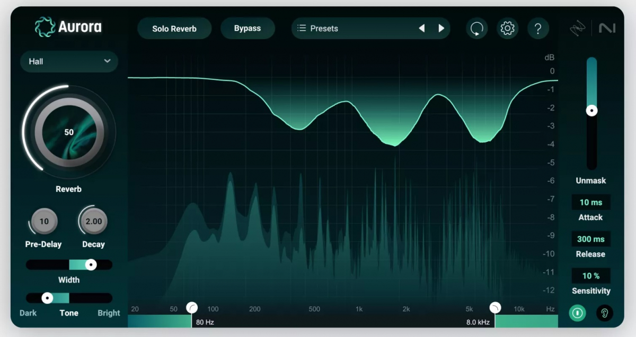Click the reset/undo circular arrow icon

click(x=477, y=29)
